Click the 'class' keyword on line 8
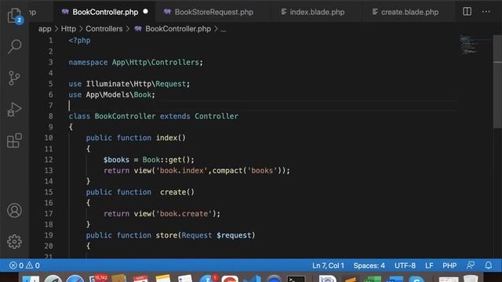Viewport: 502px width, 282px height. tap(79, 116)
